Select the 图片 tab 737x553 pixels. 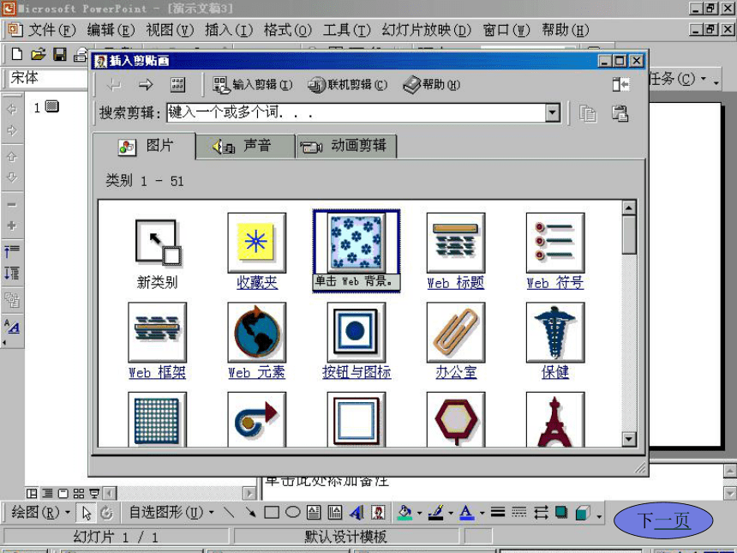[x=144, y=147]
